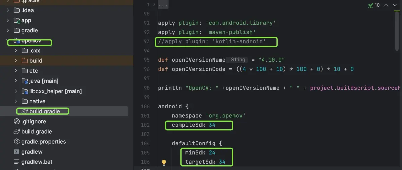Click the println "OpenCV: " line

[279, 88]
